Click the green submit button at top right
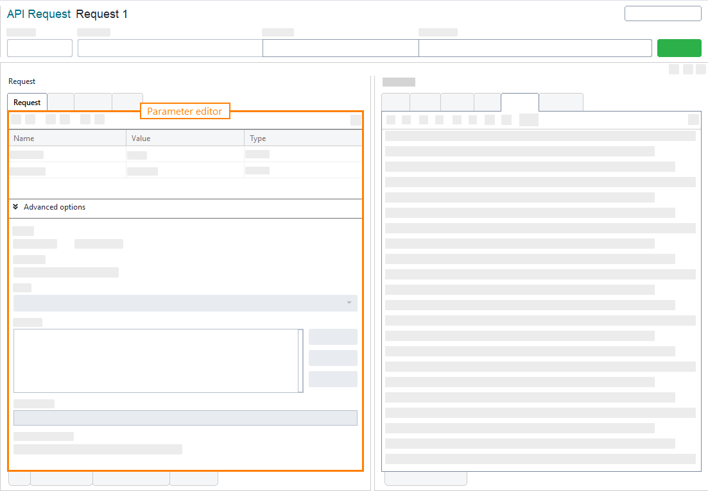The image size is (708, 491). pyautogui.click(x=679, y=47)
